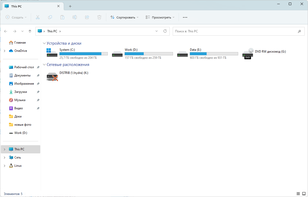The width and height of the screenshot is (308, 197).
Task: Open the Просмотреть view dropdown
Action: 160,17
